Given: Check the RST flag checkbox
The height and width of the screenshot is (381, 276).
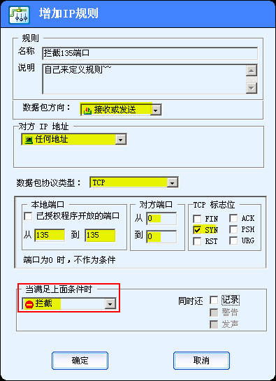Looking at the screenshot, I should 197,241.
